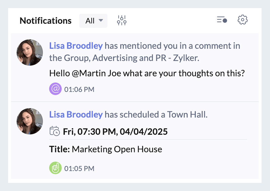Click the 01:05 PM timestamp
Image resolution: width=270 pixels, height=191 pixels.
pos(79,168)
